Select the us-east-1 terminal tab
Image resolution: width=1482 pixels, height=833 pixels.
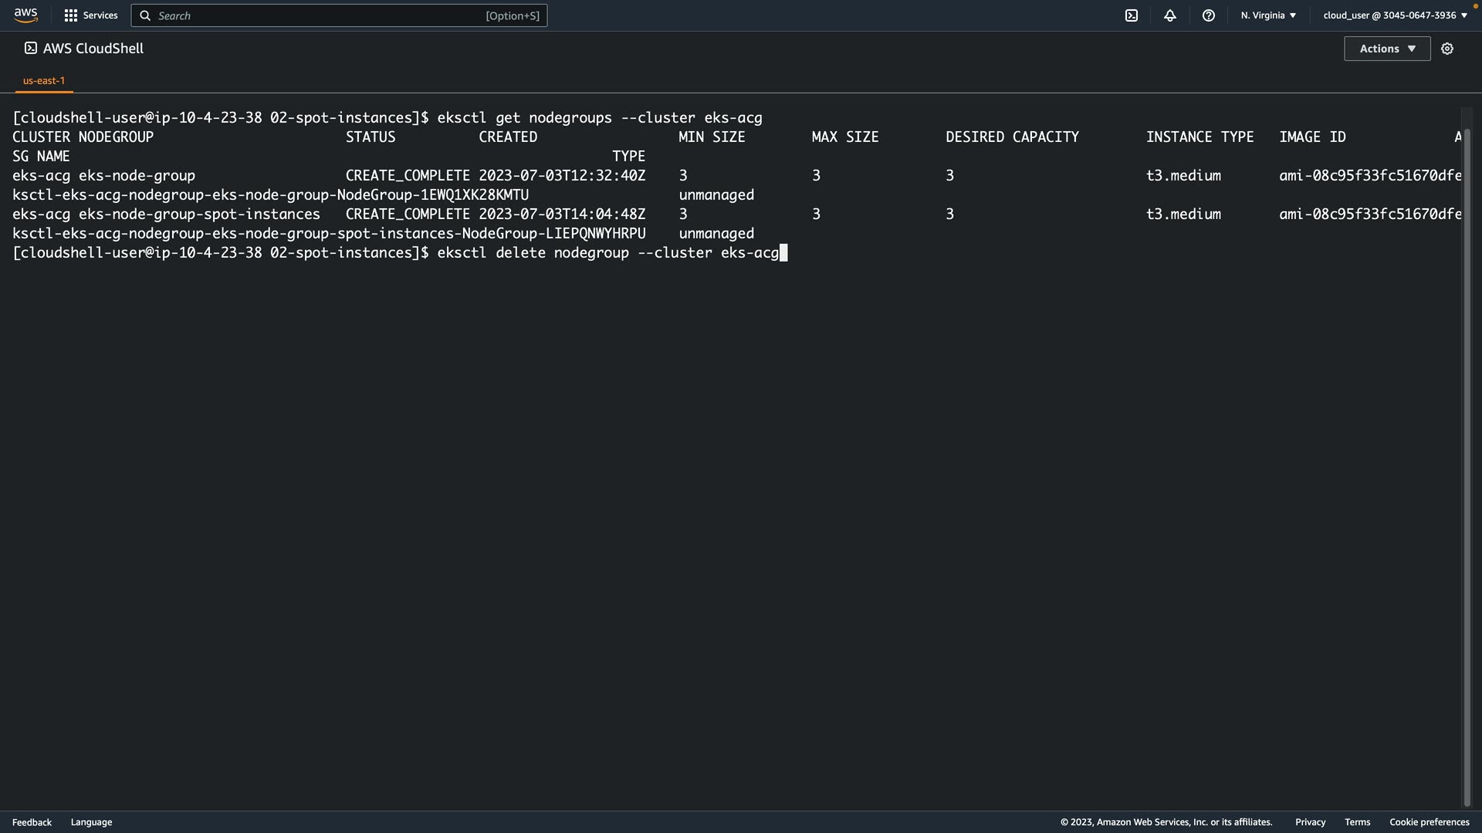coord(44,80)
